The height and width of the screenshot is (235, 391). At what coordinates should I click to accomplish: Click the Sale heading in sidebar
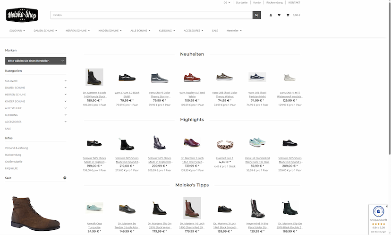[8, 178]
